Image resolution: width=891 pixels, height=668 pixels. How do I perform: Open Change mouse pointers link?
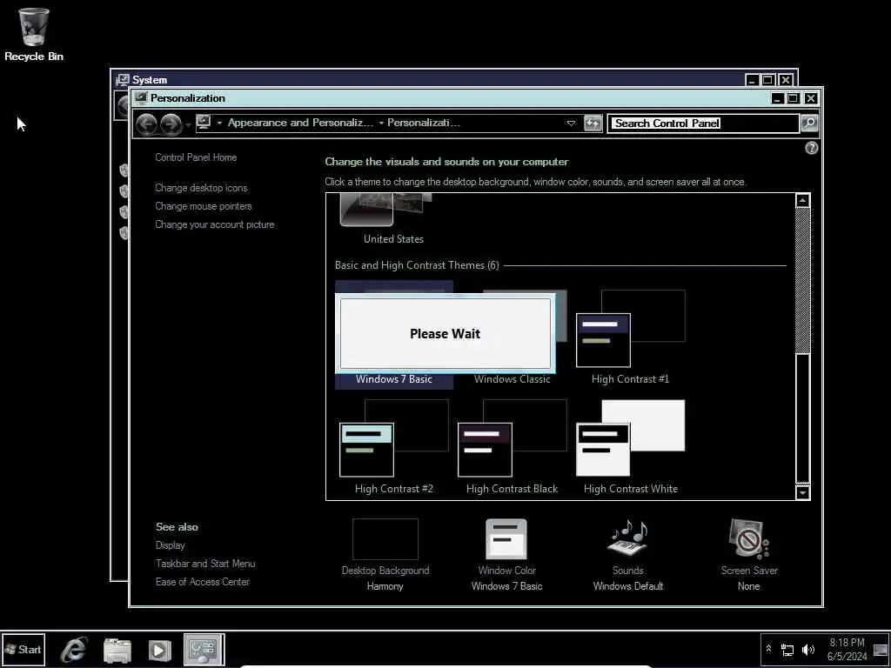(x=204, y=206)
